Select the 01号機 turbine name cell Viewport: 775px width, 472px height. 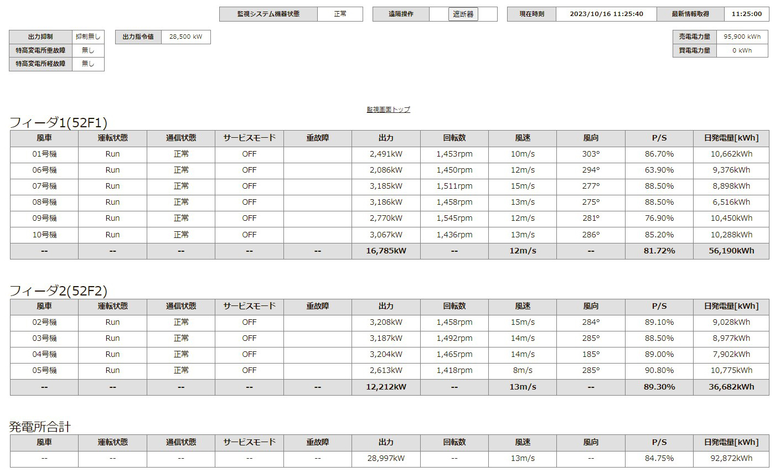[44, 154]
